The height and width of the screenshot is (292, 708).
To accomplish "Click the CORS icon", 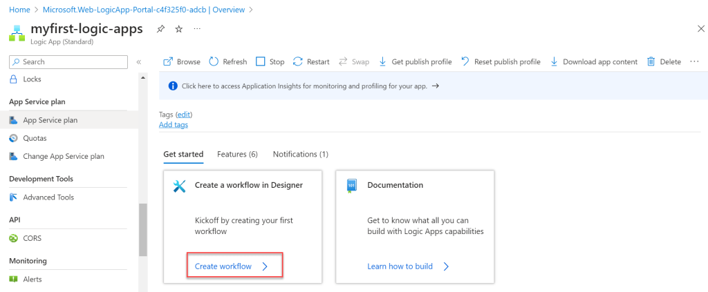I will (14, 238).
